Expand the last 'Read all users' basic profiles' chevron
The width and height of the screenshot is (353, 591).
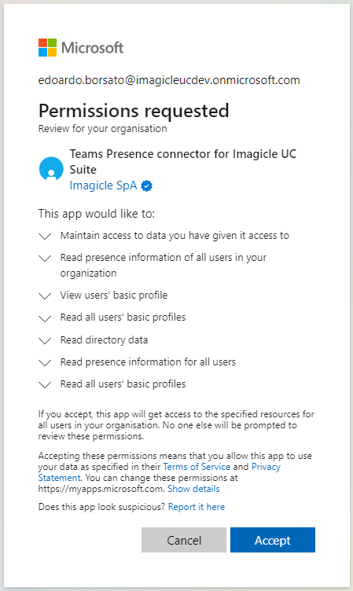(x=45, y=384)
